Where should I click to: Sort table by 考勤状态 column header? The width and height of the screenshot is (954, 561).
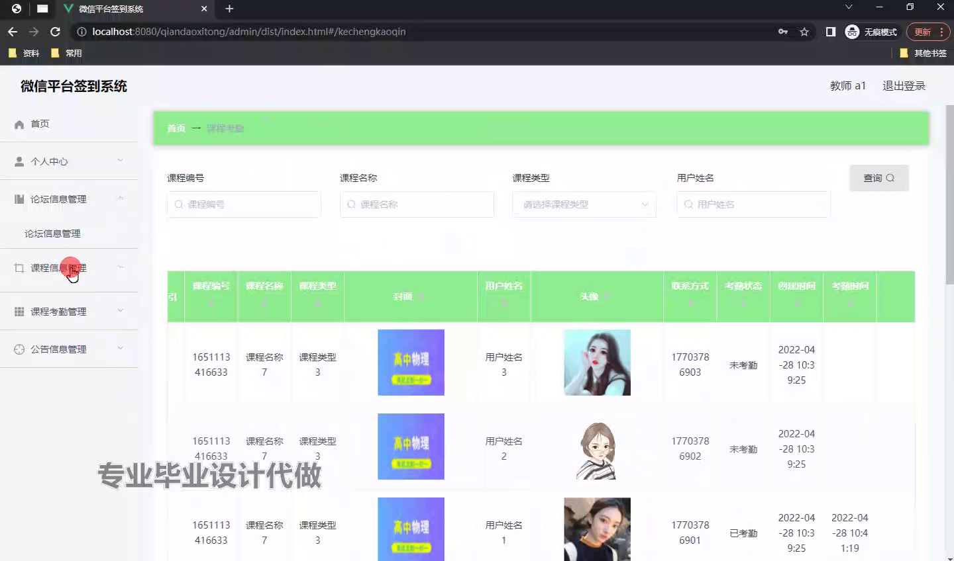[x=743, y=295]
